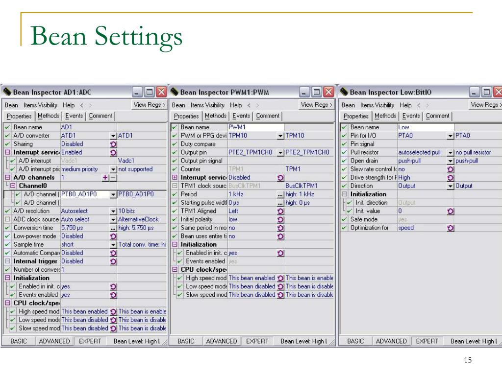Toggle Sharing Disabled cycle icon in AD1 inspector

point(113,144)
